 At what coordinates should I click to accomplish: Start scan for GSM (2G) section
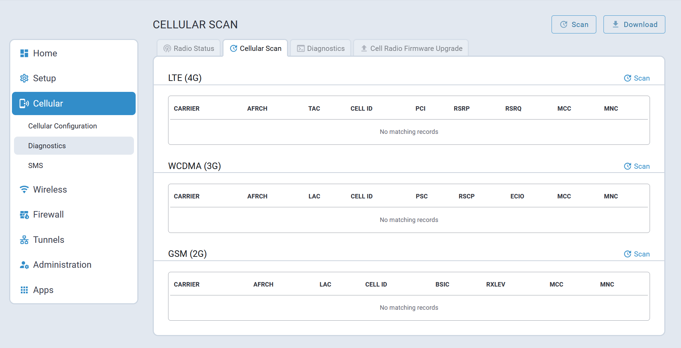637,254
